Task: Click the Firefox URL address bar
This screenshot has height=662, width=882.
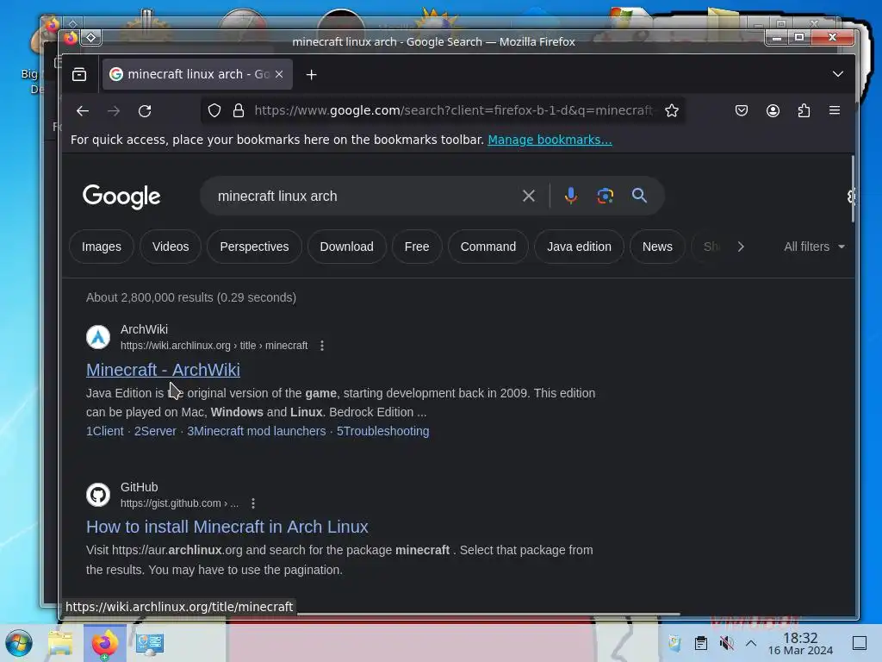Action: [453, 111]
